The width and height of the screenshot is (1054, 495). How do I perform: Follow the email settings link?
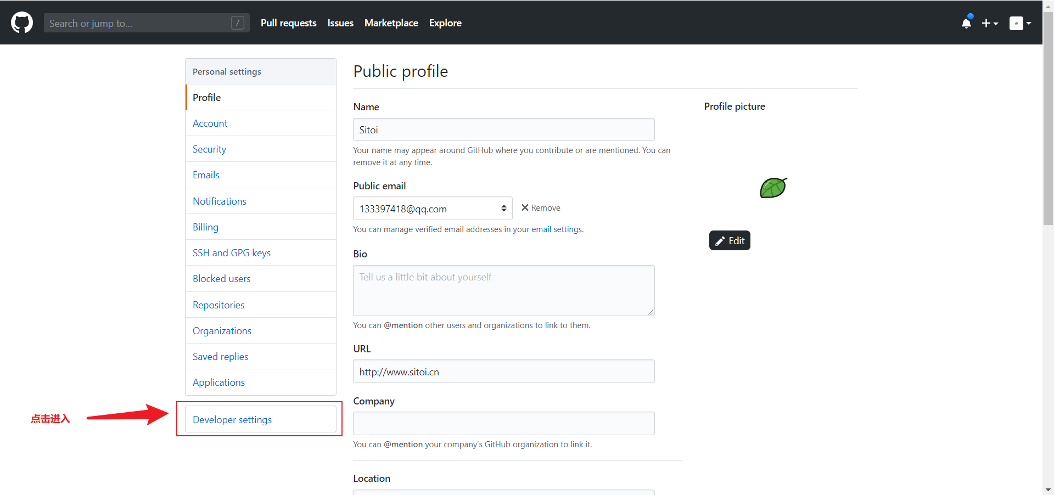(557, 229)
